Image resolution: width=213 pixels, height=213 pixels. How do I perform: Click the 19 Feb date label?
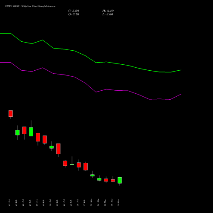tap(43, 203)
